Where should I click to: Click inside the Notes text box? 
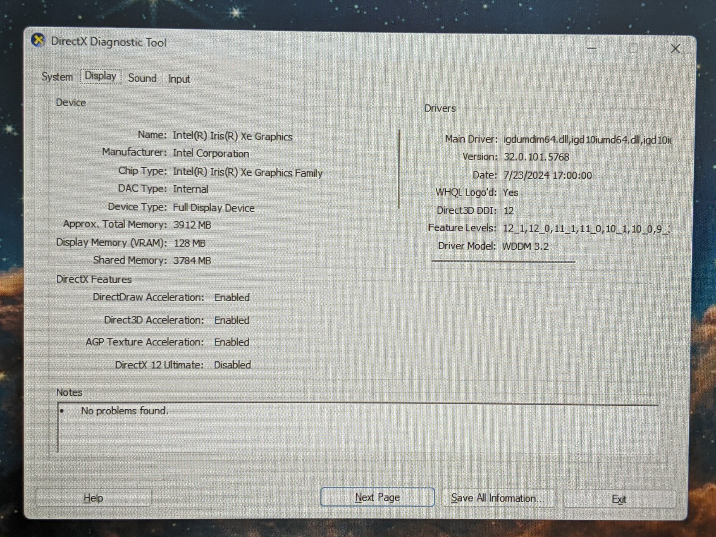click(x=358, y=430)
